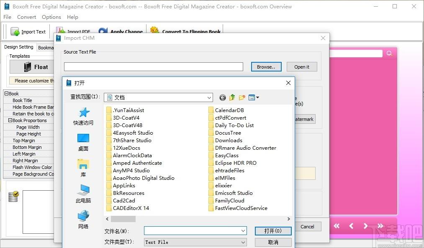Screen dimensions: 424x248
Task: Select the 7thShare Studio folder
Action: tap(129, 141)
